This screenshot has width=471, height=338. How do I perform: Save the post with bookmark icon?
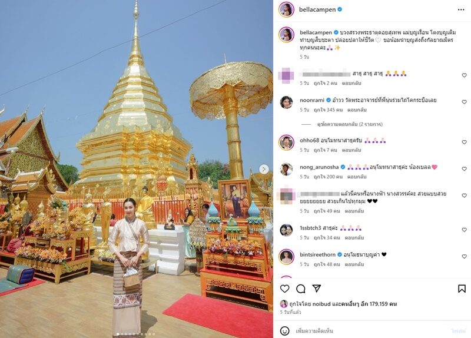[462, 289]
